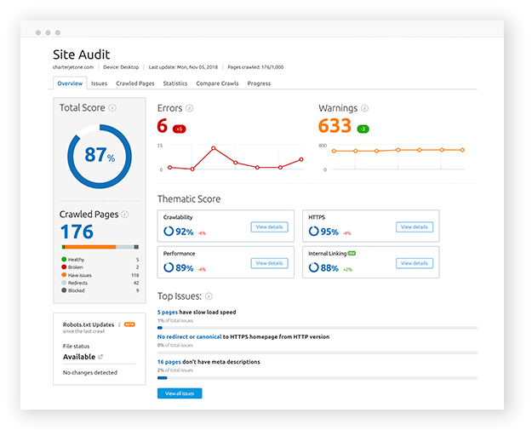The image size is (532, 436).
Task: Click the Internal Linking 88% value
Action: [x=329, y=268]
